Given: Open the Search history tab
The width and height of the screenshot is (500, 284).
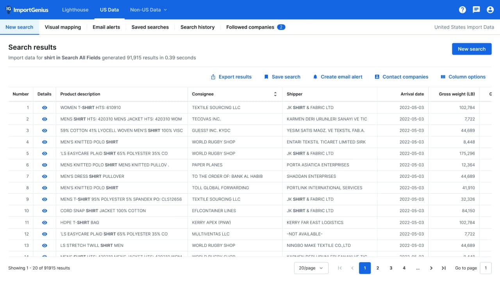Looking at the screenshot, I should click(197, 27).
